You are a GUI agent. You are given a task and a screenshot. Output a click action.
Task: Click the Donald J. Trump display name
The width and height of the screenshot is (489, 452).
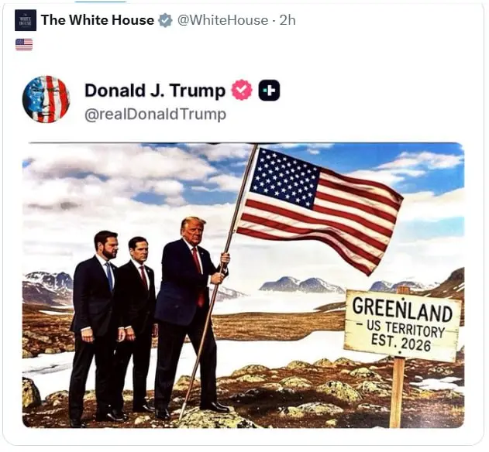pos(155,91)
